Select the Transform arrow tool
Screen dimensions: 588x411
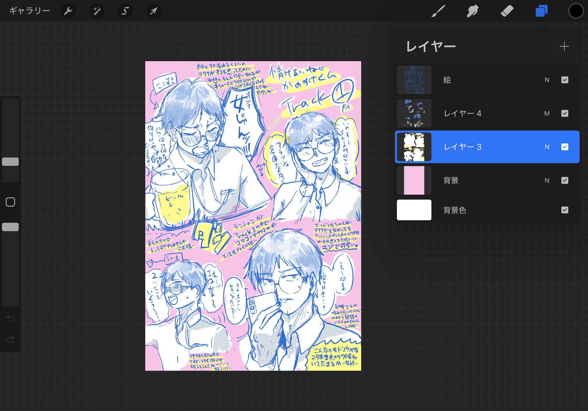coord(154,11)
